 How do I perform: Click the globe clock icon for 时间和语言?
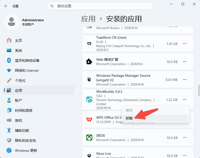(x=9, y=110)
